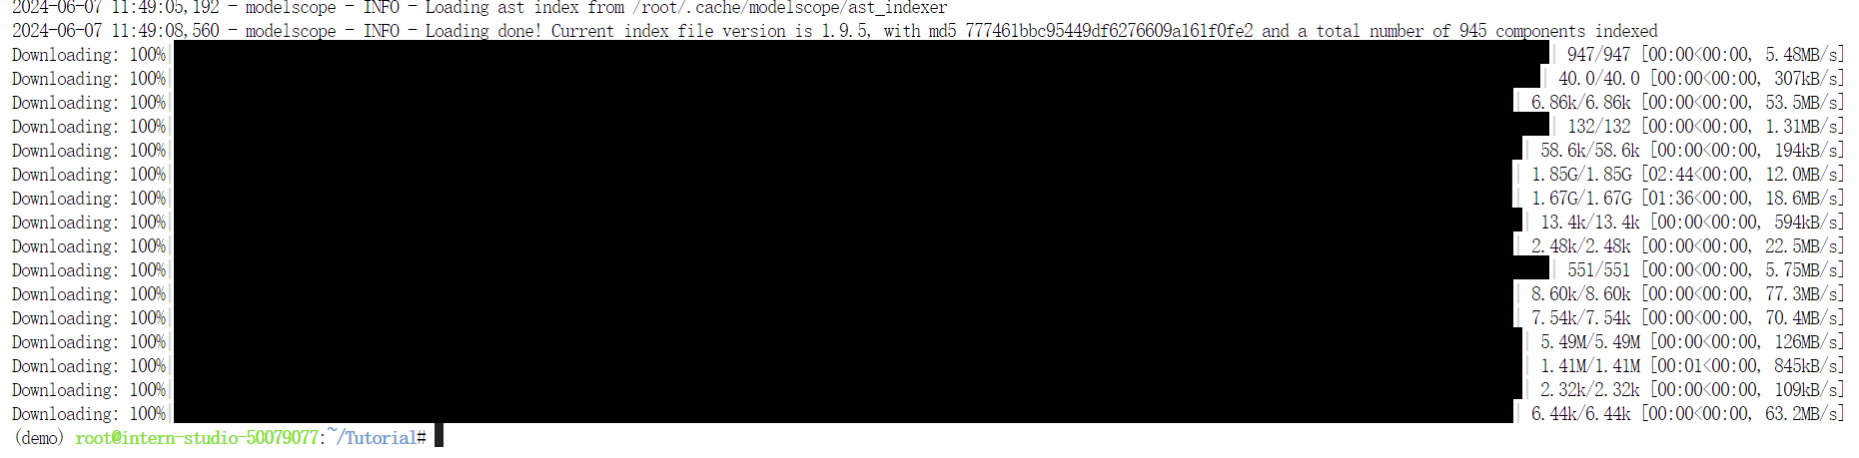Click the ~/Tutorial# path in prompt

point(378,438)
